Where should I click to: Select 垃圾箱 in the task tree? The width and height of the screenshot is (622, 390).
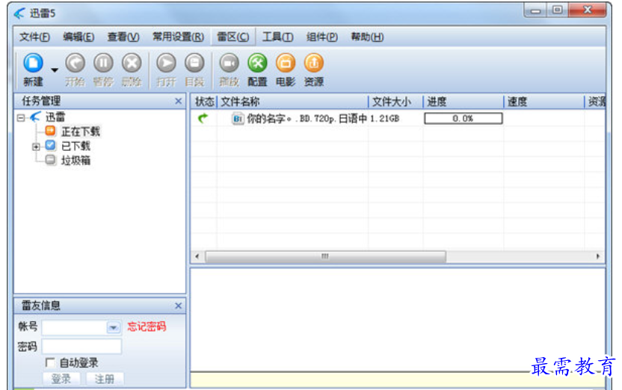pyautogui.click(x=76, y=161)
